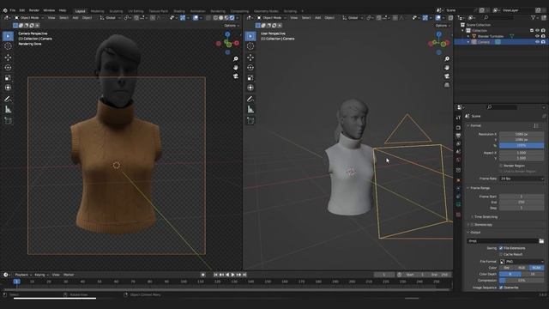Open the Add menu in the left viewport
The image size is (549, 309).
[x=75, y=18]
